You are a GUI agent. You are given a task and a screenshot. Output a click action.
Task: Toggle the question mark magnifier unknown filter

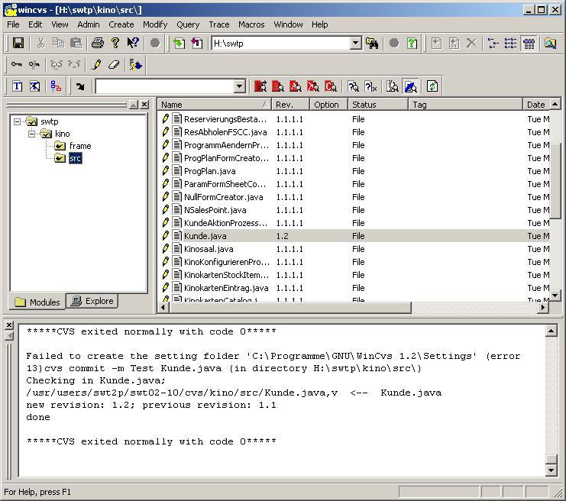point(354,86)
